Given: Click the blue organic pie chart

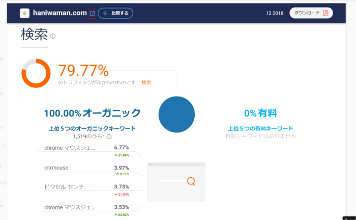Looking at the screenshot, I should pos(177,114).
